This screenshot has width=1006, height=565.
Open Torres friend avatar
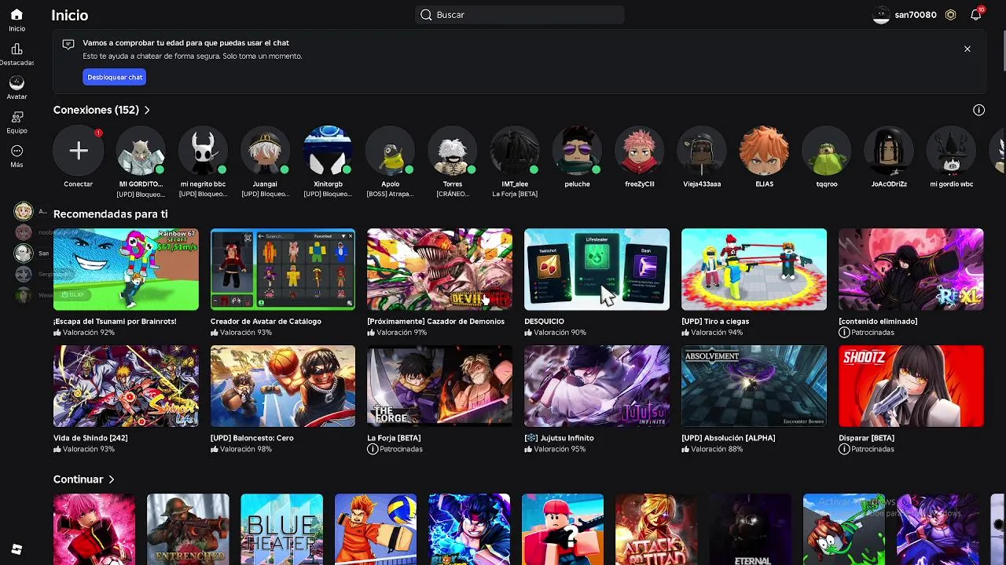coord(452,151)
